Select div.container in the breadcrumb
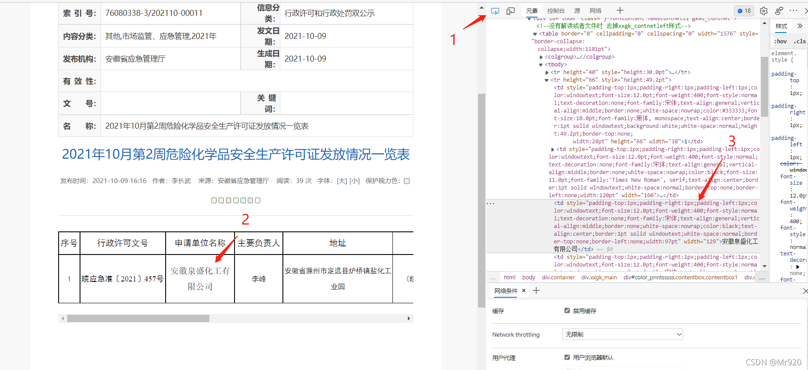808x370 pixels. 558,278
